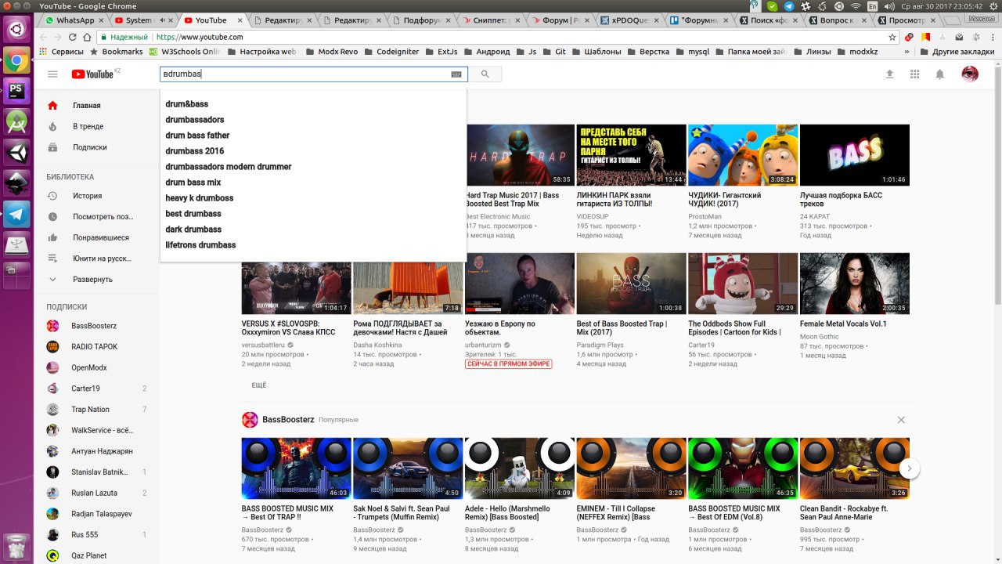Open the mysql bookmarks folder
Viewport: 1002px width, 564px height.
click(x=692, y=52)
